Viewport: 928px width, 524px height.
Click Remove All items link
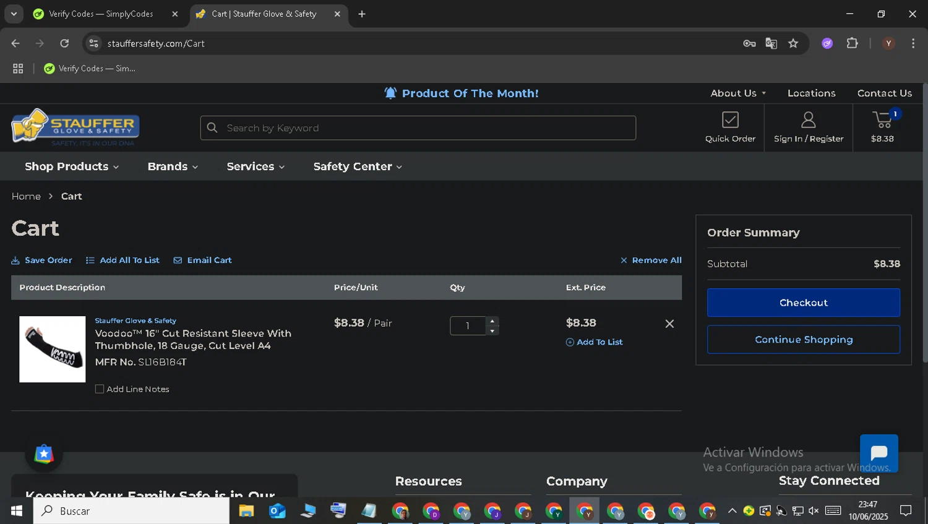pyautogui.click(x=651, y=260)
